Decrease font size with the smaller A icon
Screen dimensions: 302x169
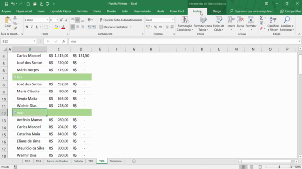tap(66, 20)
